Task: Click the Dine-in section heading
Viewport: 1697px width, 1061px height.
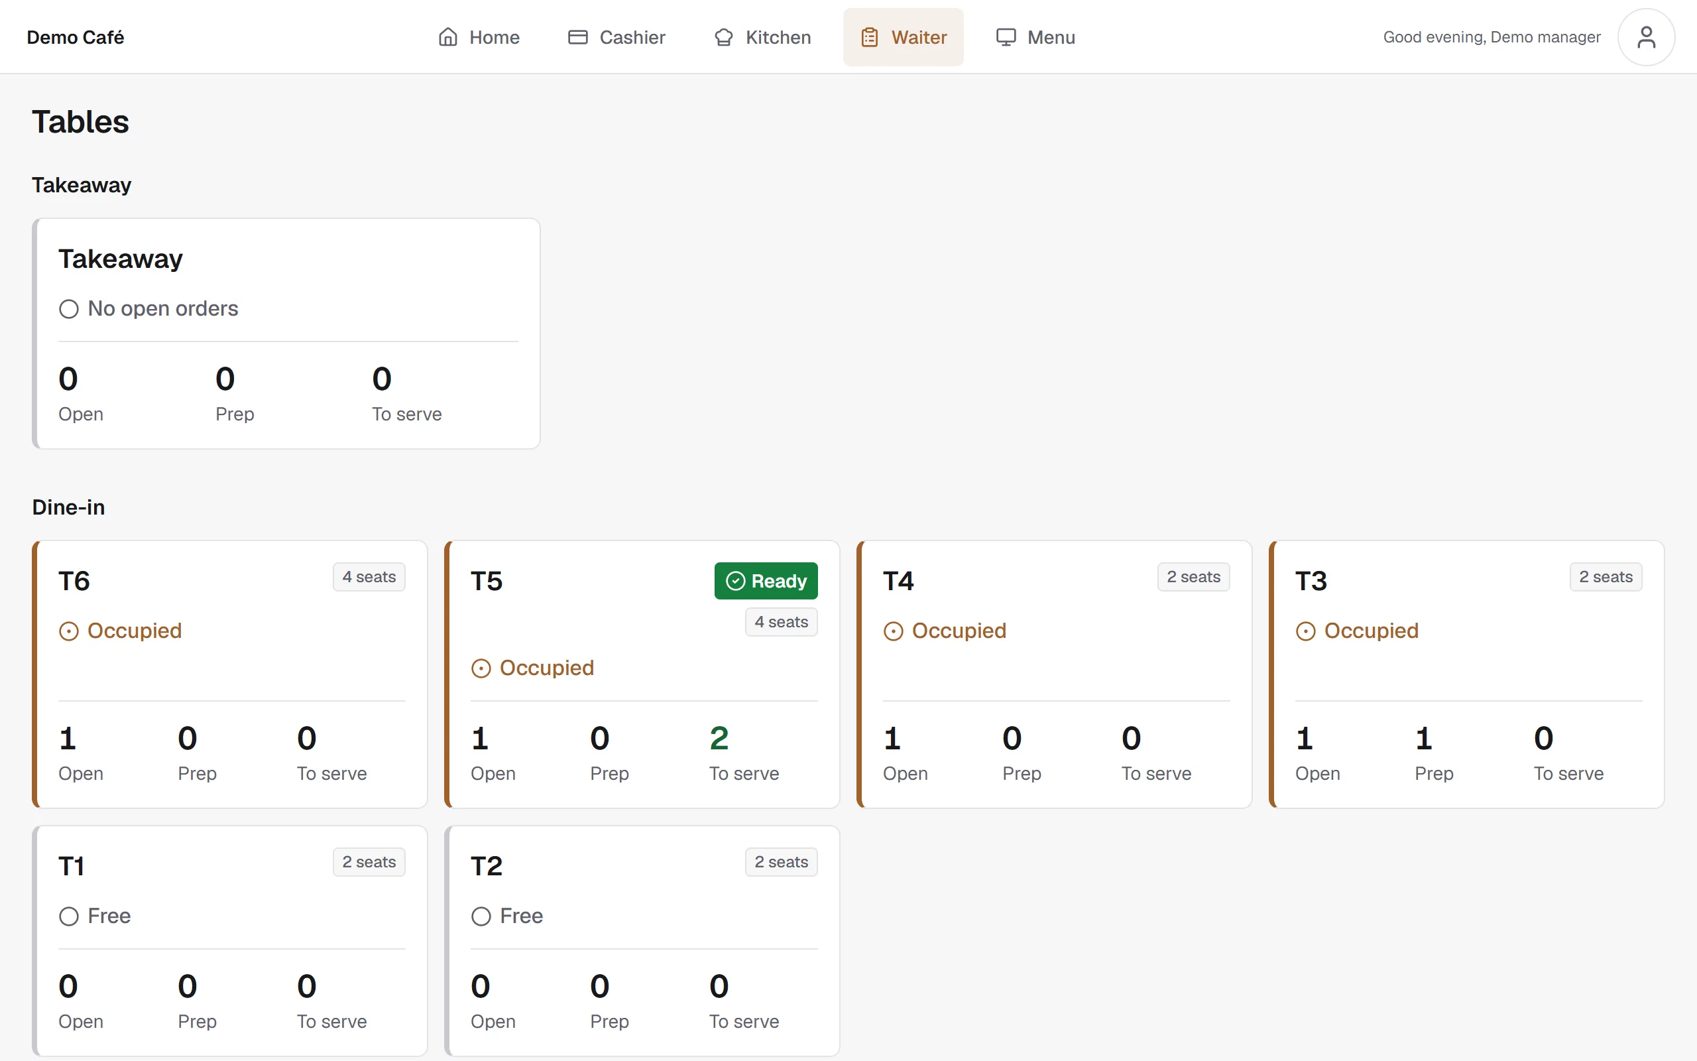Action: click(x=69, y=507)
